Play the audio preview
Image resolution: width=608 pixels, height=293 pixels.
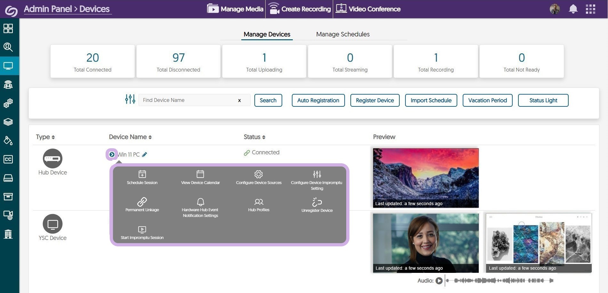coord(439,281)
